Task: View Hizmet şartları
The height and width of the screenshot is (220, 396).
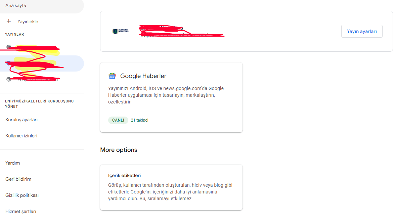Action: pos(21,212)
